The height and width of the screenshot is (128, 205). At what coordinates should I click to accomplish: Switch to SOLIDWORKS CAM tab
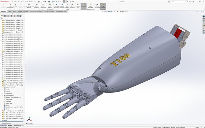(49, 12)
